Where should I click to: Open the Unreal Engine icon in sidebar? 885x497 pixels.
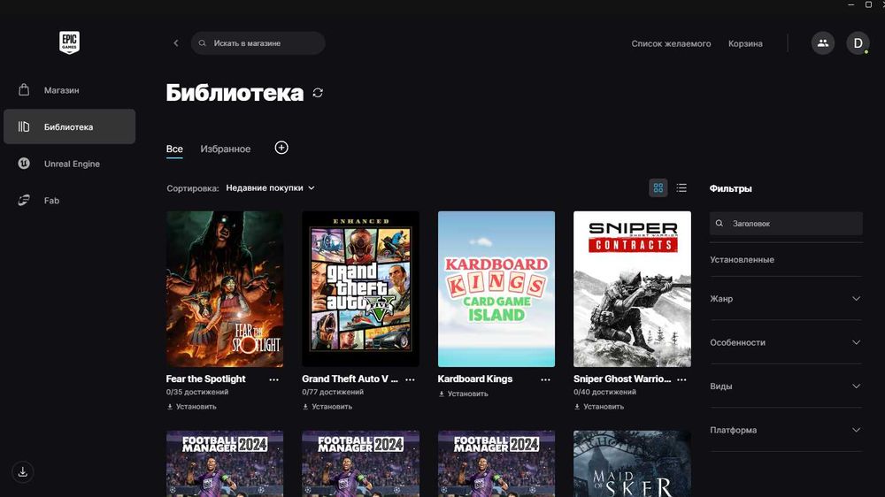coord(24,164)
